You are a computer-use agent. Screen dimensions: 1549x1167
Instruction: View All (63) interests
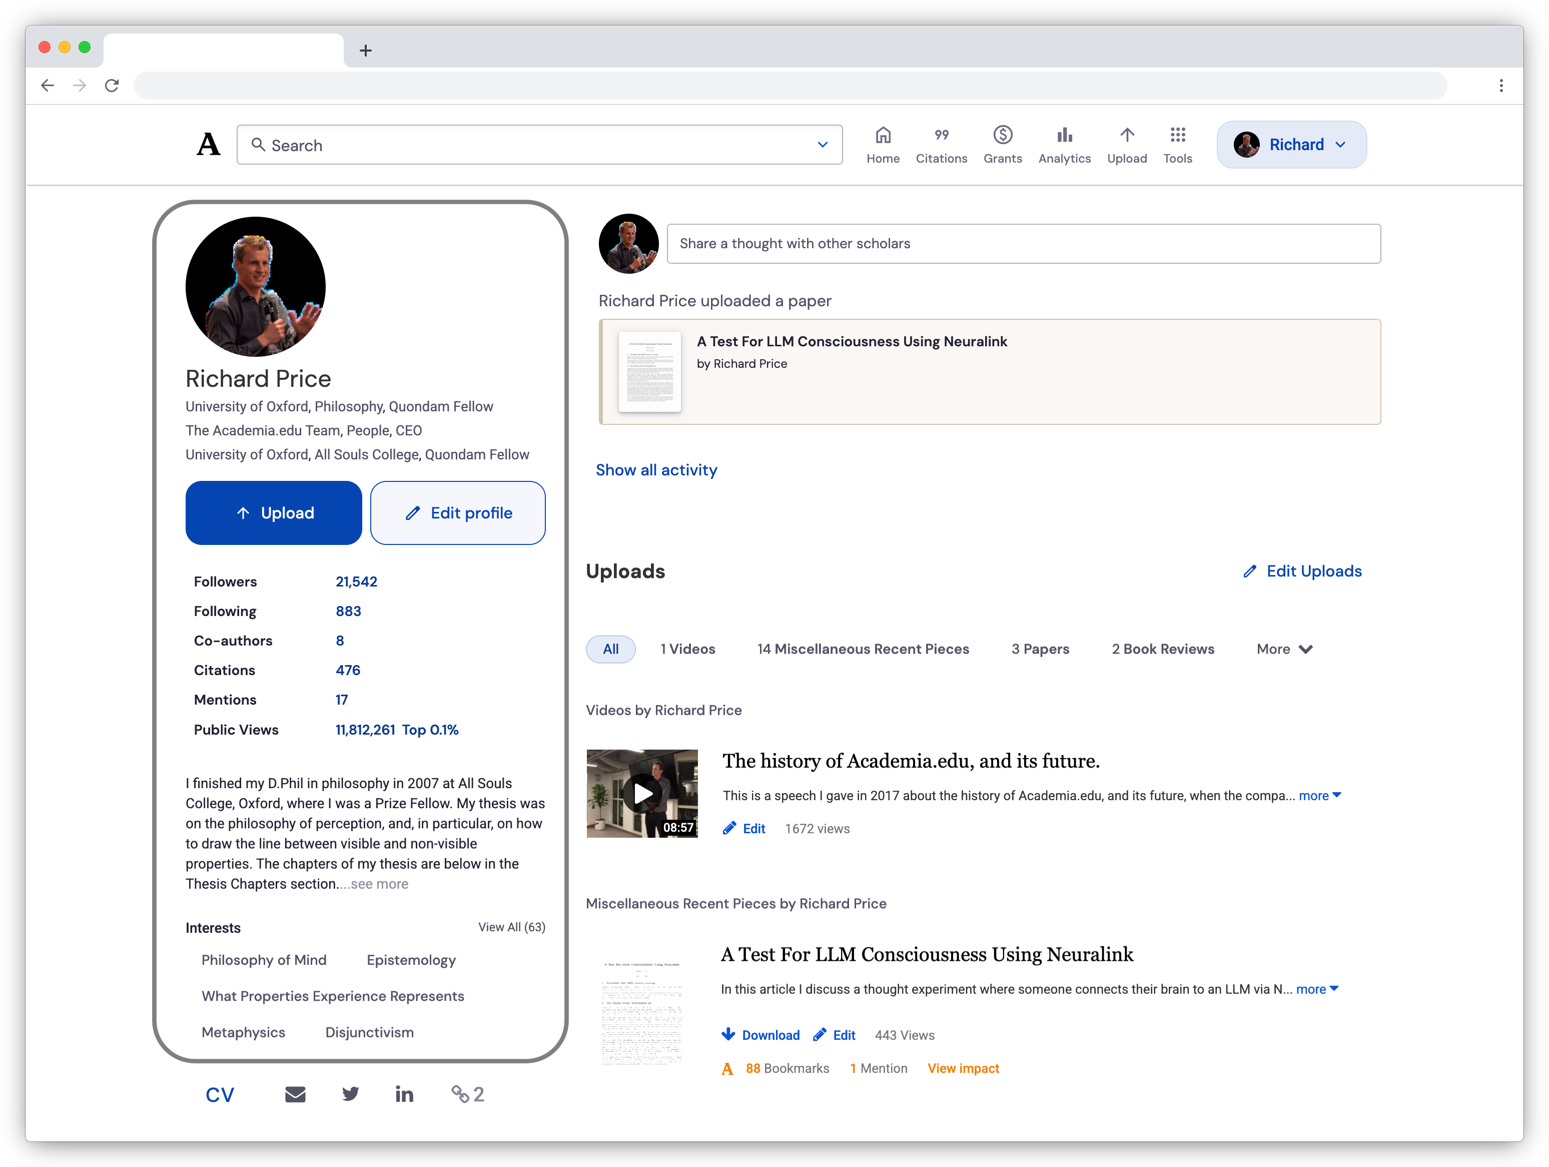point(512,927)
